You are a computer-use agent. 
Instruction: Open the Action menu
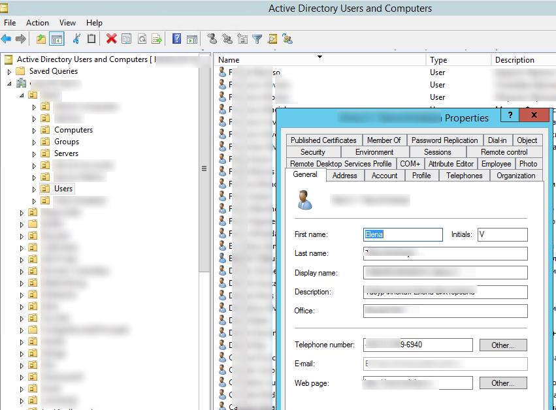[x=37, y=23]
